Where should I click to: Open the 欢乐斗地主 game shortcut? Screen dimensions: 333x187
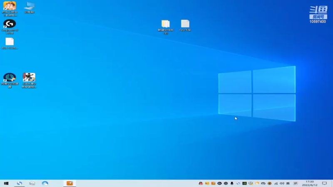pos(10,9)
